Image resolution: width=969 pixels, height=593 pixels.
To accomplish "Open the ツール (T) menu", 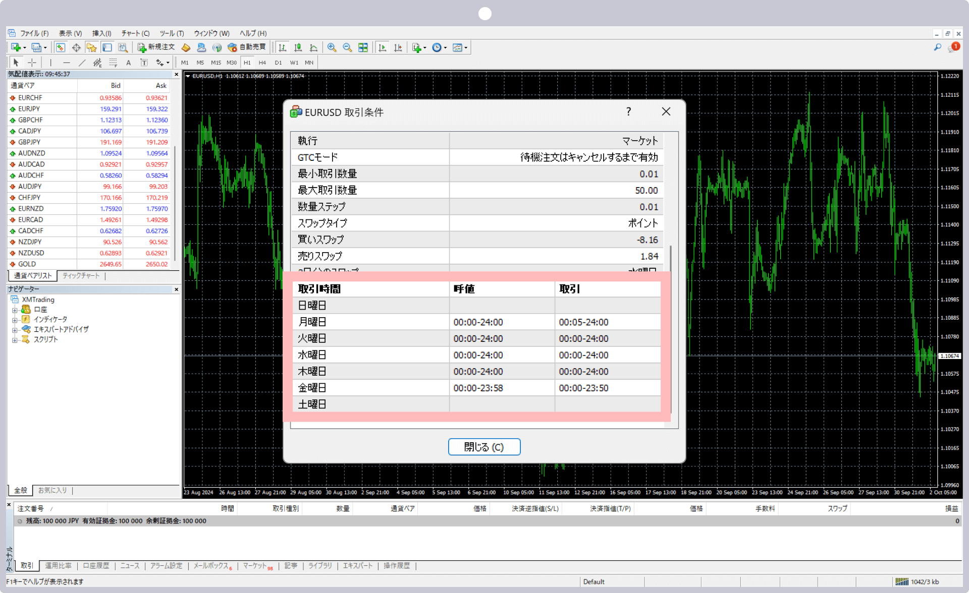I will point(172,33).
